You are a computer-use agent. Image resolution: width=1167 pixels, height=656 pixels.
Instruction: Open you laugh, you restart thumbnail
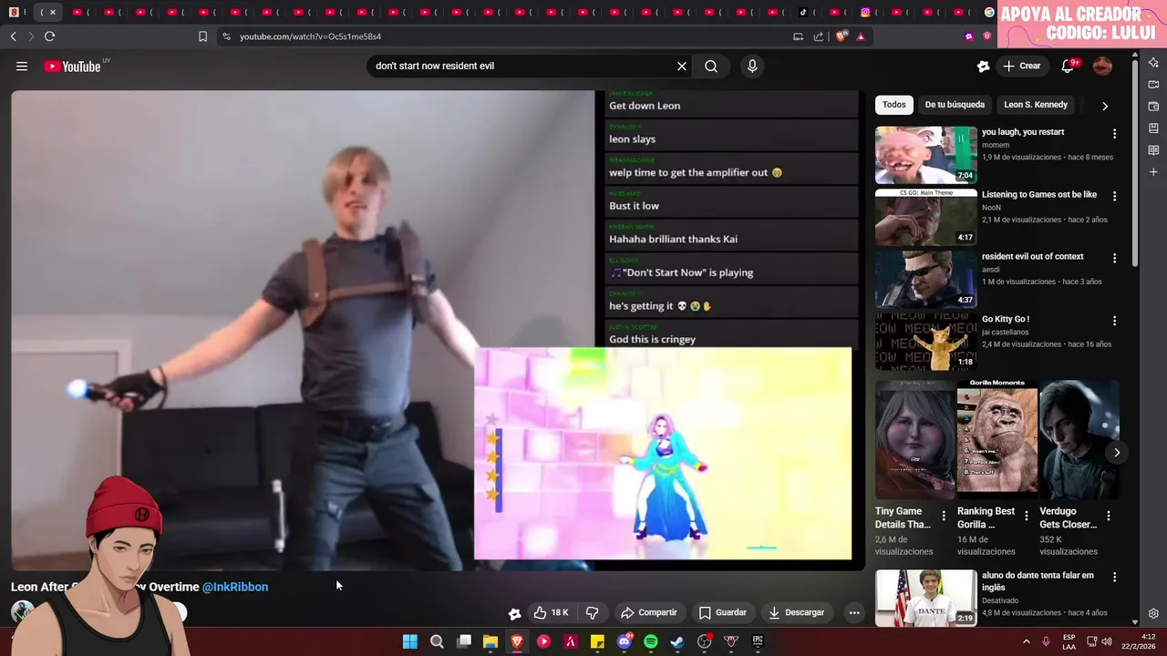925,155
